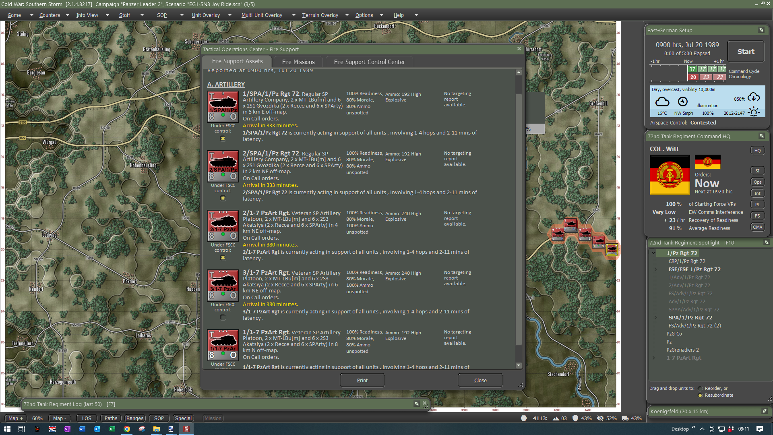Select the 1/1-7 PzArt Rgt unit icon

[223, 345]
